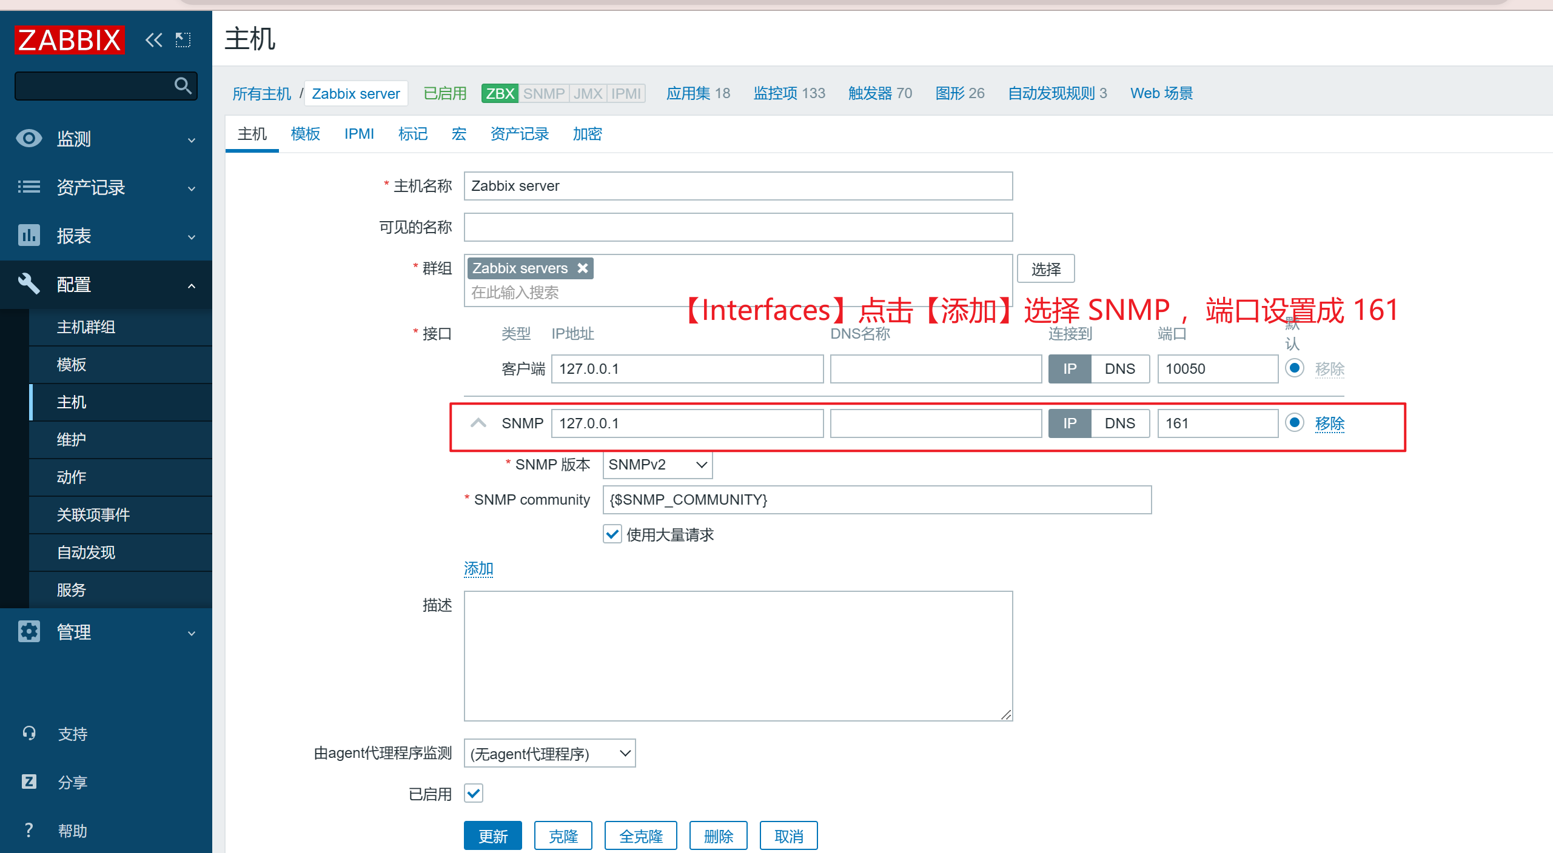Open 所有主机 breadcrumb link
The height and width of the screenshot is (853, 1553).
click(x=262, y=93)
